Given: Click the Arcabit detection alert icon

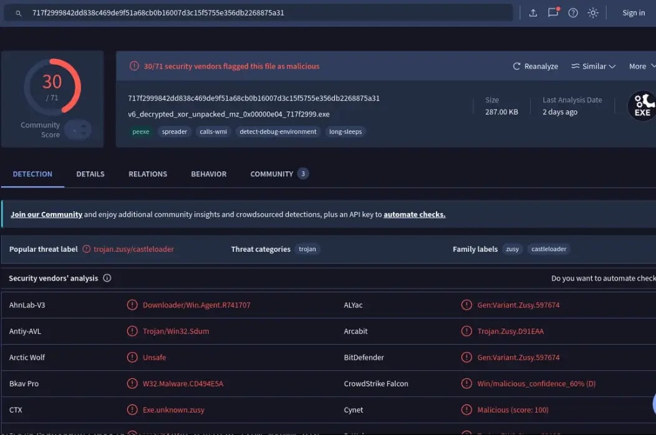Looking at the screenshot, I should [466, 332].
